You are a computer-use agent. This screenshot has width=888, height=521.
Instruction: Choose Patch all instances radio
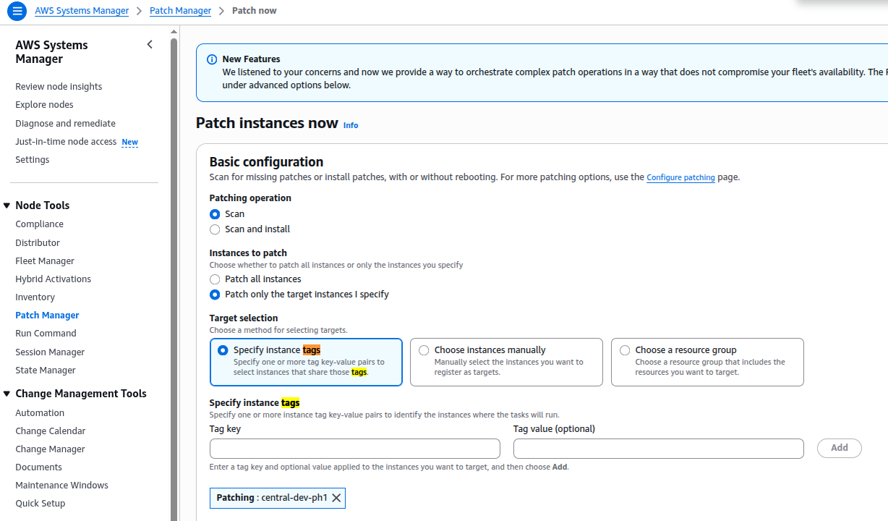tap(215, 279)
